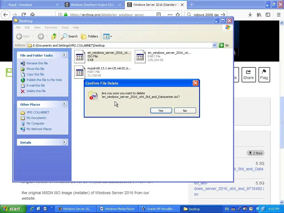Viewport: 284px width, 213px height.
Task: Toggle browser sidebar icon
Action: [x=268, y=15]
